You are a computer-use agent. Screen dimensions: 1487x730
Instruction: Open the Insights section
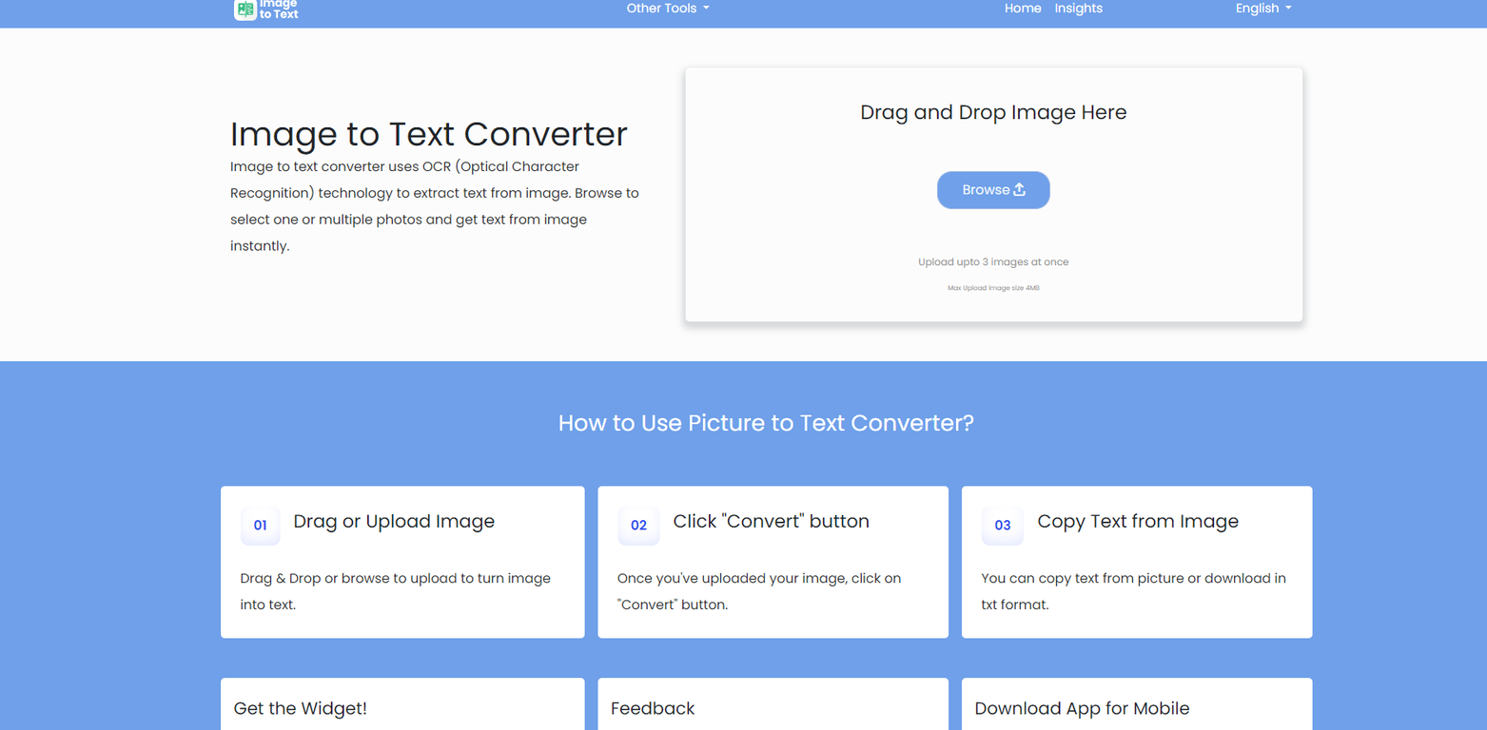click(x=1078, y=8)
